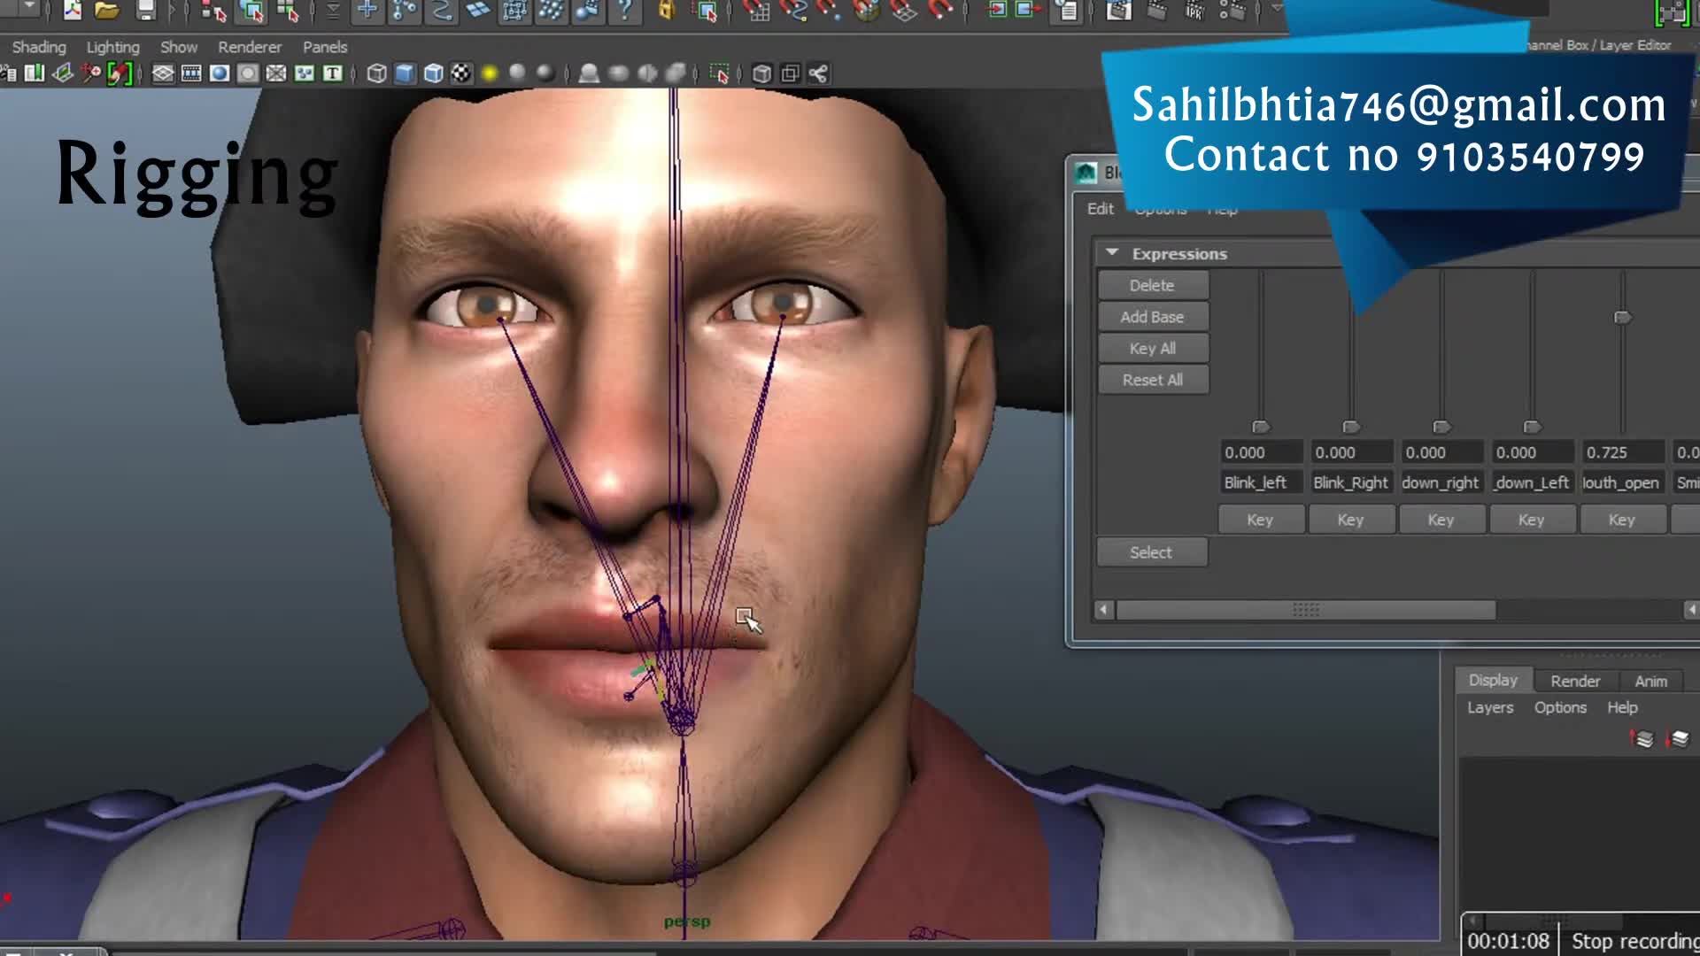Click the film gate icon in the viewport bar

[190, 75]
